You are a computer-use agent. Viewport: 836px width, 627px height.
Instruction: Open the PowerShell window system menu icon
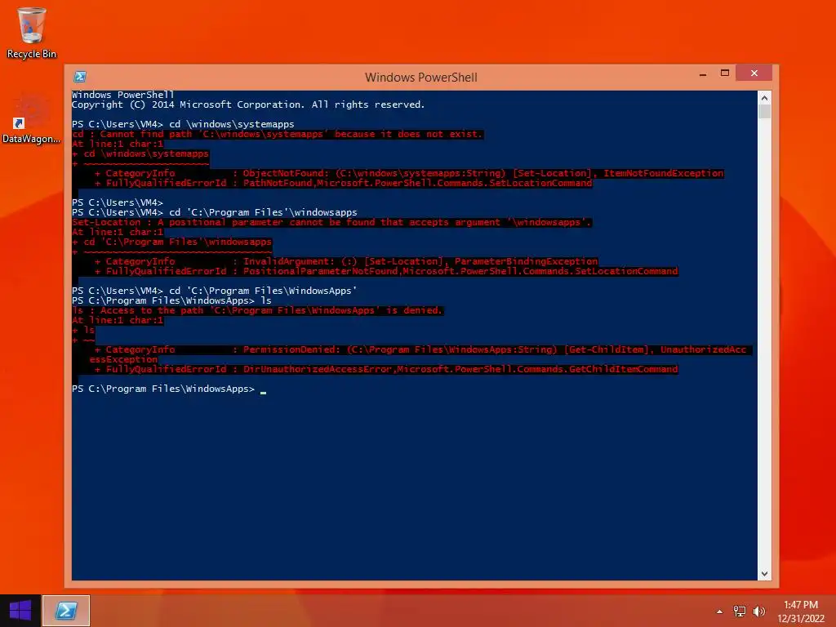coord(80,77)
